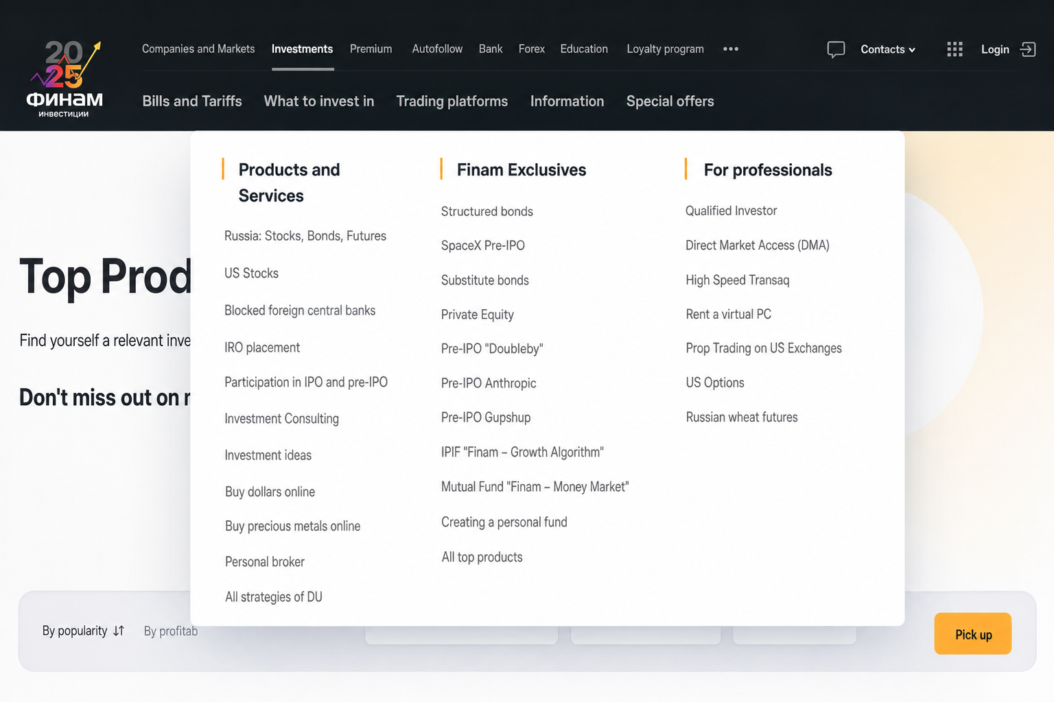
Task: Open Russia: Stocks, Bonds, Futures
Action: [x=305, y=236]
